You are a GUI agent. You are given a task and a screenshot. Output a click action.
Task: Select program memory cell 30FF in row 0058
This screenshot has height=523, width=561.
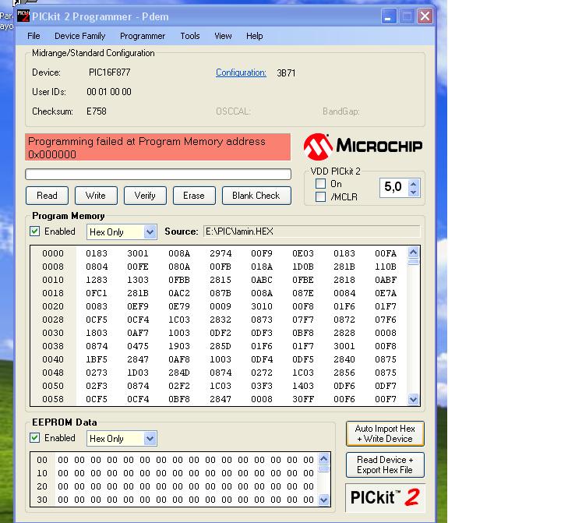pos(303,399)
